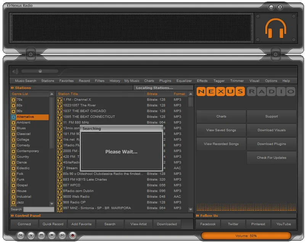Click headphone icon beside 8Radio.com Dublin
Viewport: 305px width, 243px height.
click(59, 191)
